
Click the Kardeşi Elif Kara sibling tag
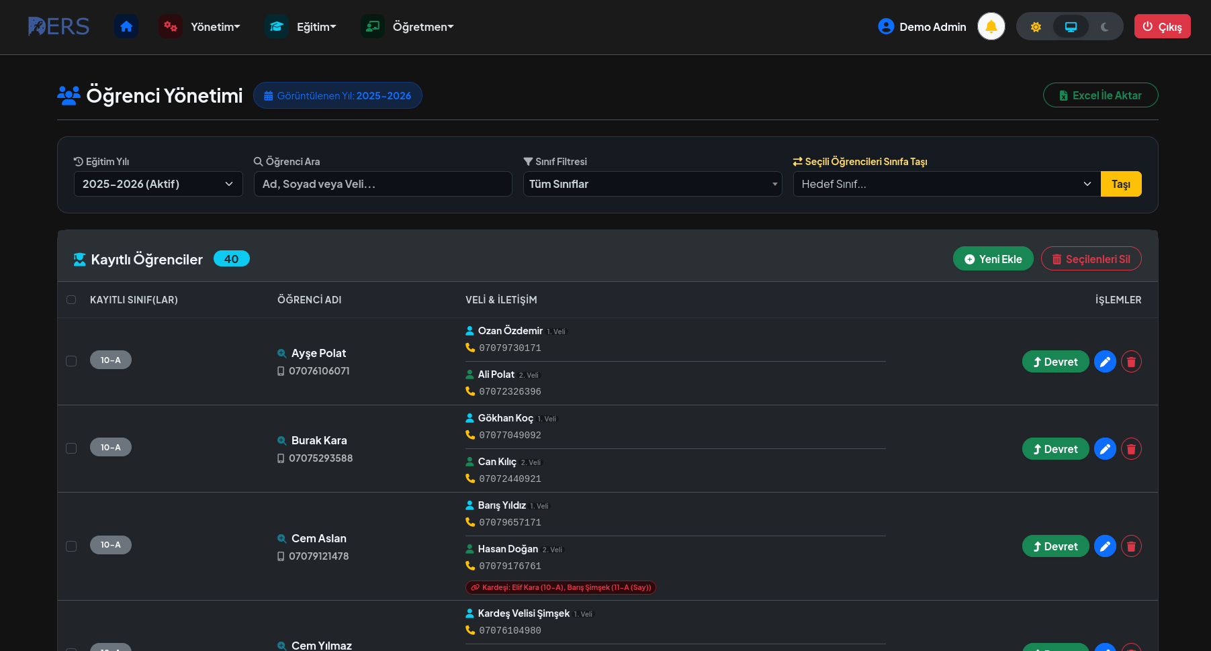[561, 587]
